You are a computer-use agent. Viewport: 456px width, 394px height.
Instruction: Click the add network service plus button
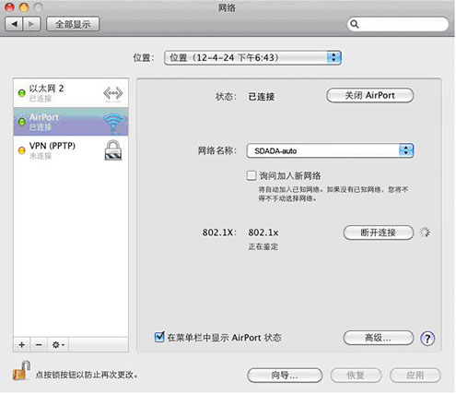(x=22, y=345)
